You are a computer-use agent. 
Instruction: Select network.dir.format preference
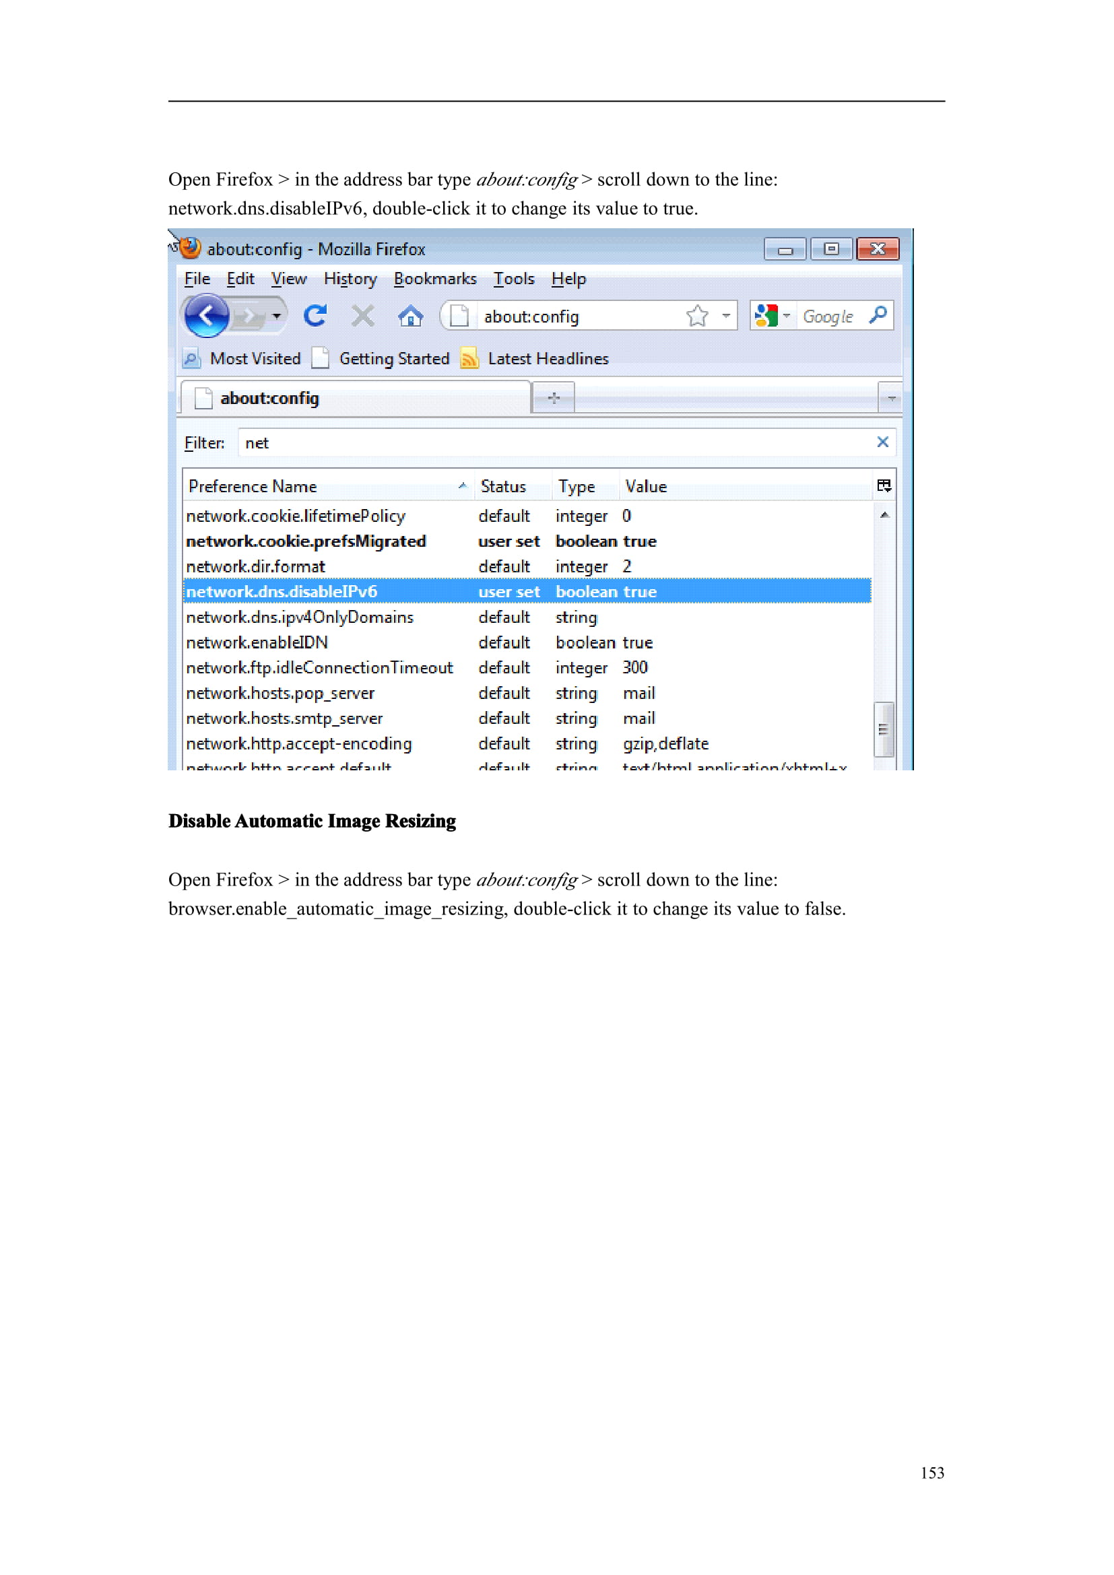(x=527, y=566)
